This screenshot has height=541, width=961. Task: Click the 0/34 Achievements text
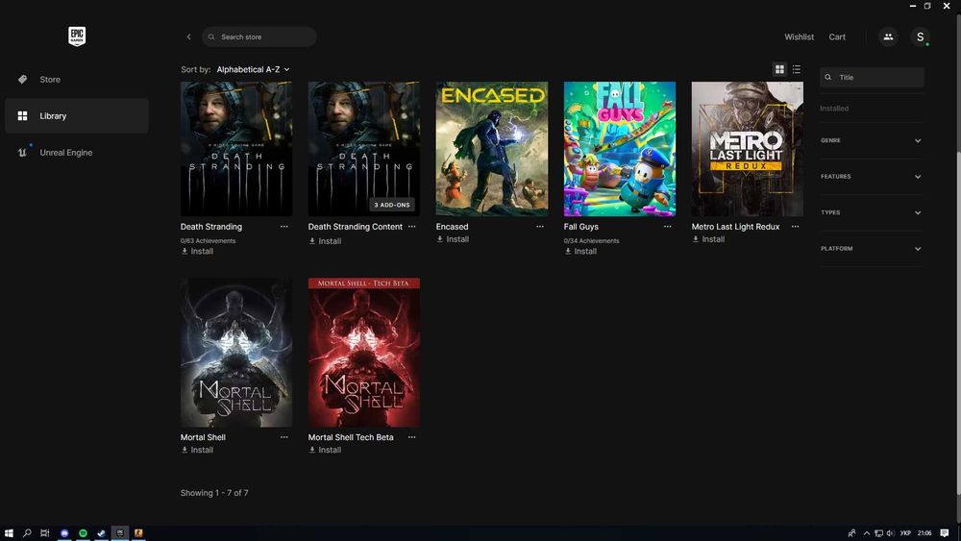(x=591, y=241)
